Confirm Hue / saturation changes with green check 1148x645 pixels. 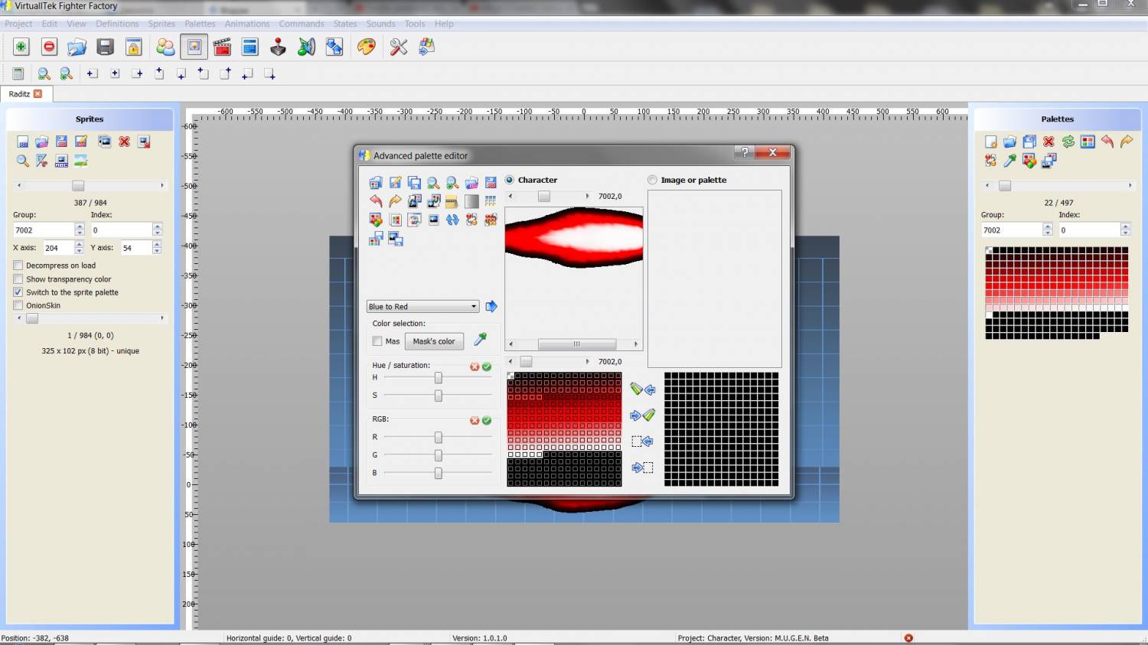487,367
